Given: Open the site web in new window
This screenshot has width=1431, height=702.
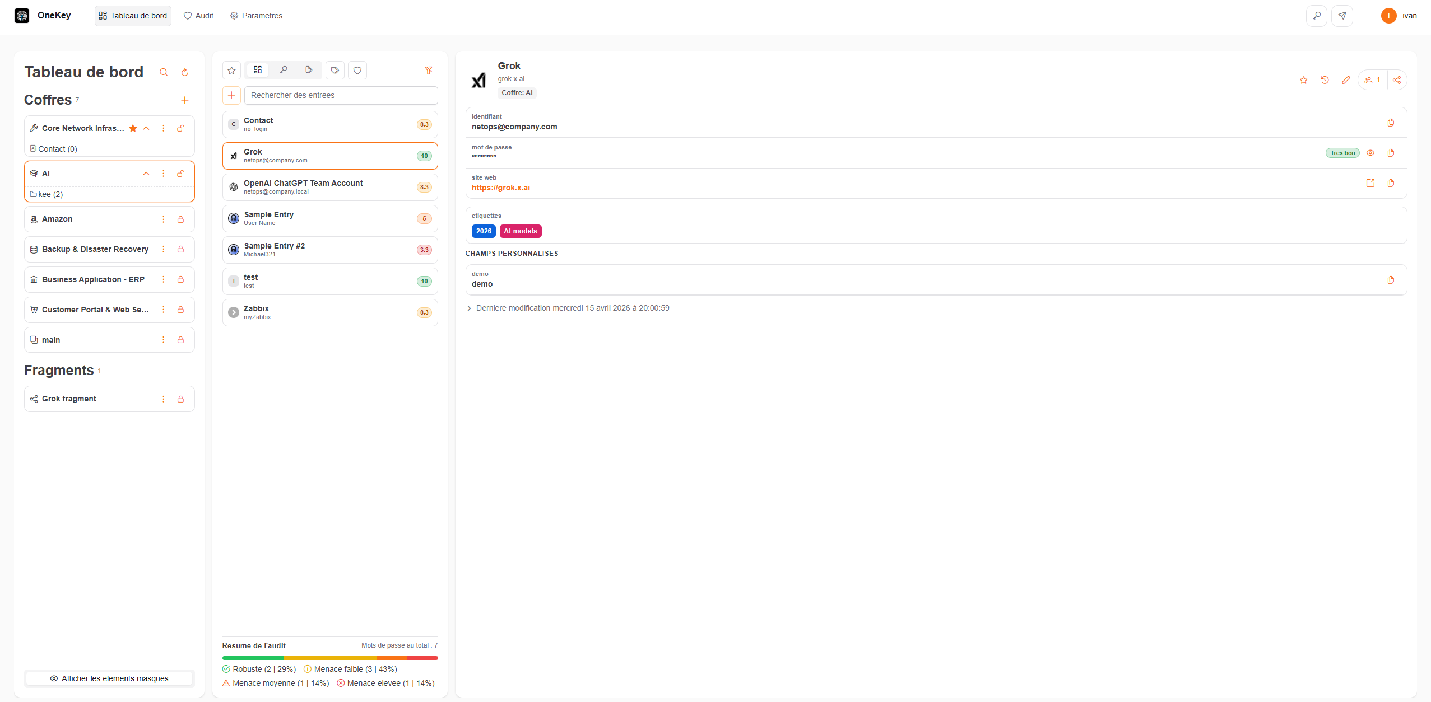Looking at the screenshot, I should (x=1370, y=183).
